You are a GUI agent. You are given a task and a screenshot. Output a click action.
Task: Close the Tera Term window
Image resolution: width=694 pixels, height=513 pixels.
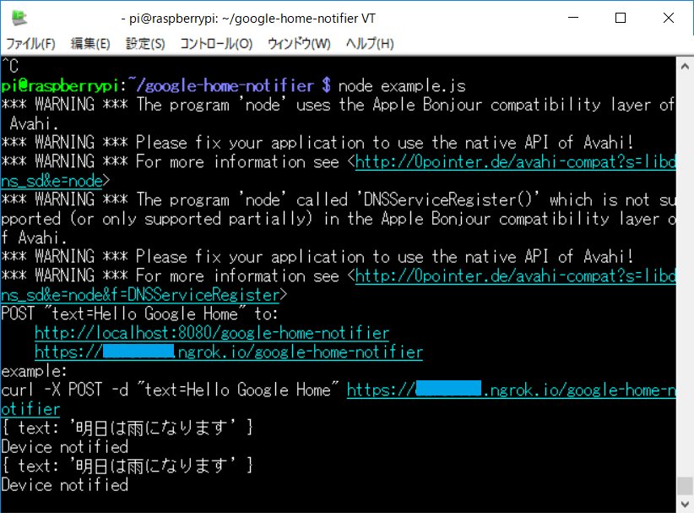click(669, 18)
